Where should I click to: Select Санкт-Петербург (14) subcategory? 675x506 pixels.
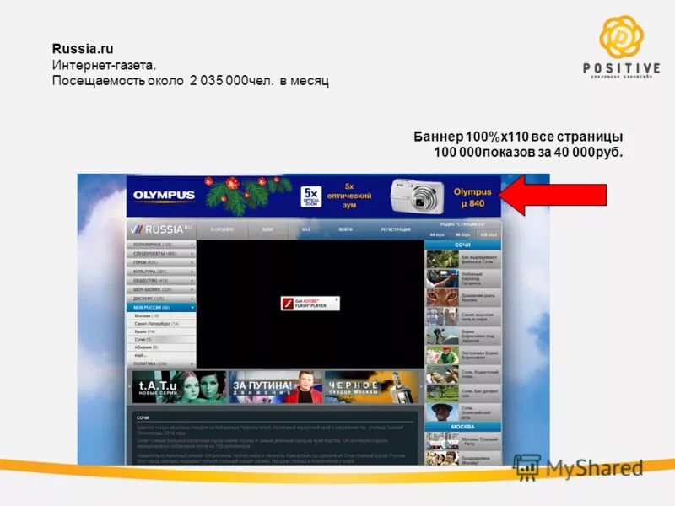click(161, 324)
